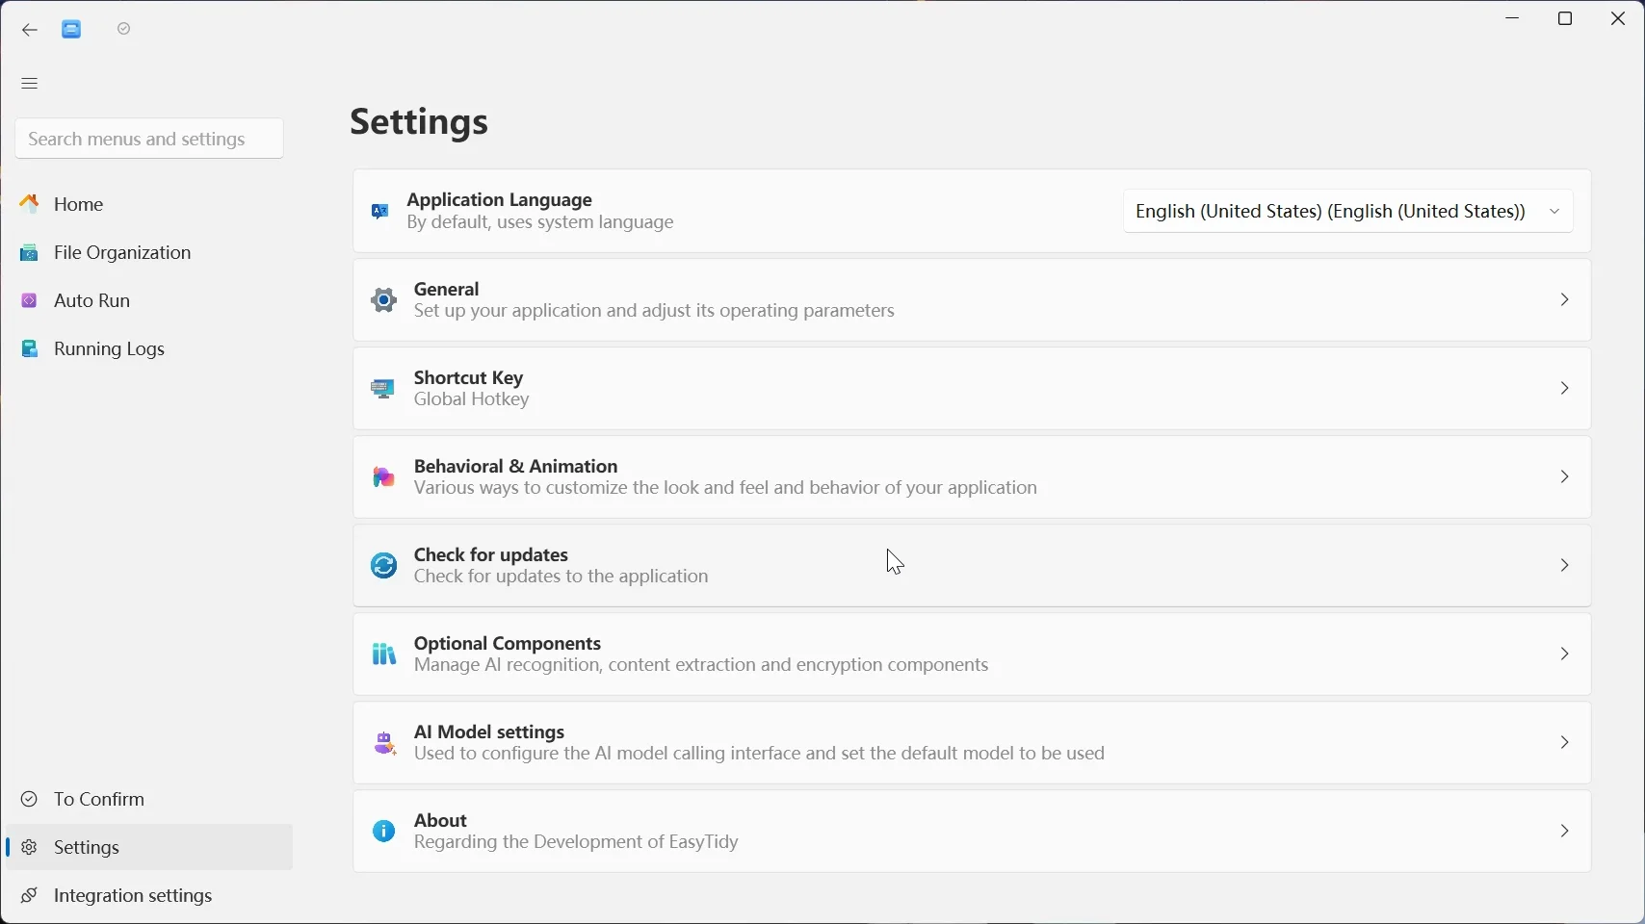Open Integration settings page

[149, 896]
